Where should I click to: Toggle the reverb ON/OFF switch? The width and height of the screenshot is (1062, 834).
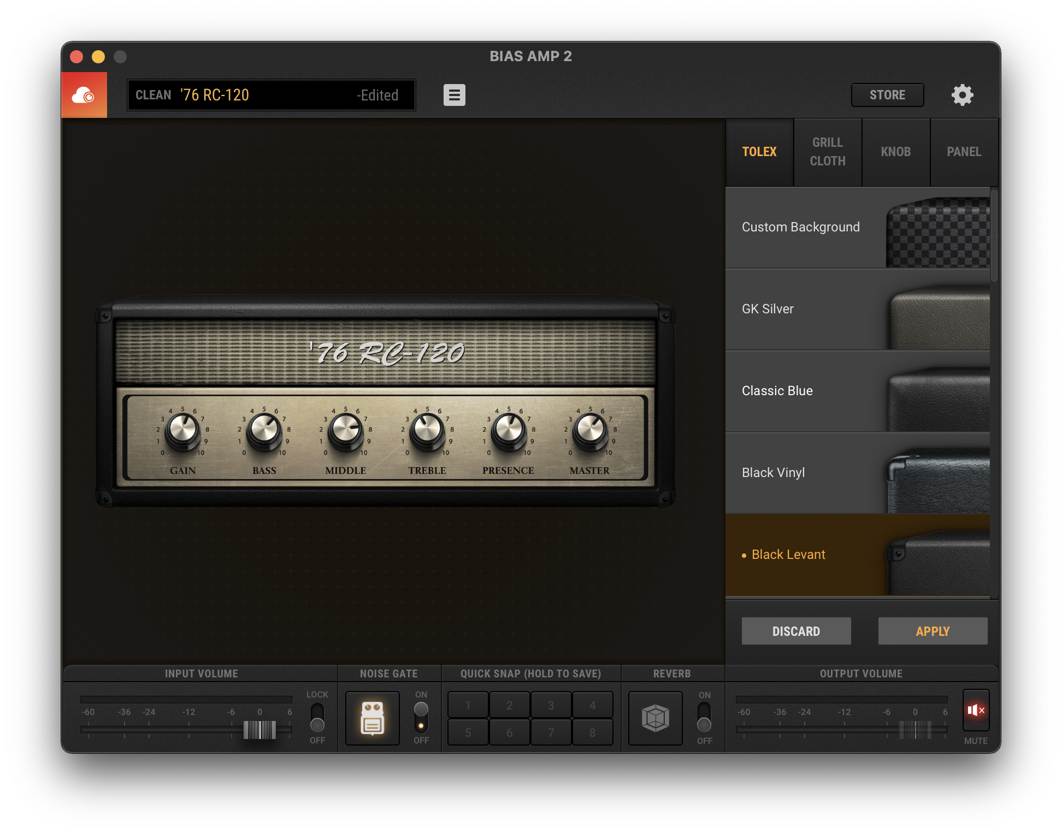coord(704,717)
